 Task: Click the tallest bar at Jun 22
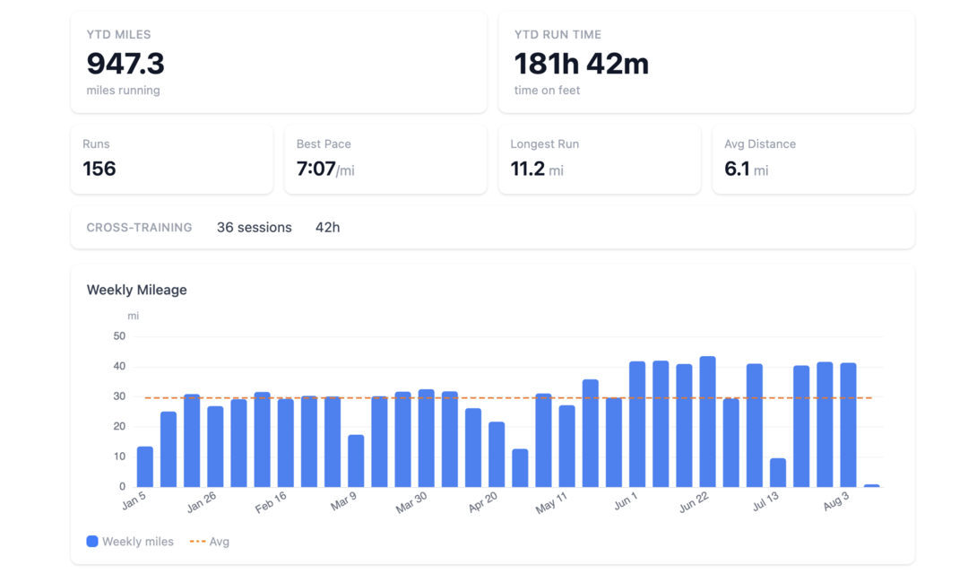pos(707,422)
